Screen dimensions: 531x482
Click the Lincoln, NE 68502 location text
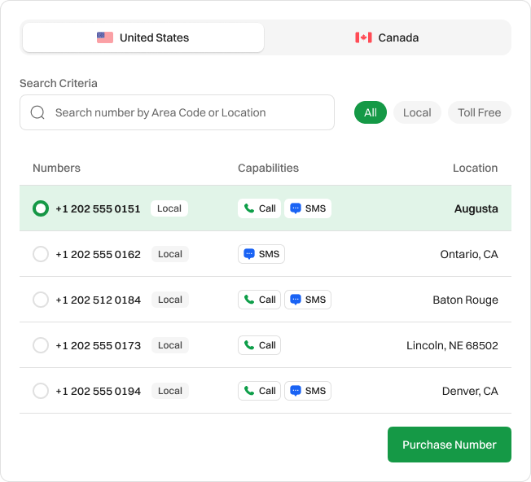click(x=452, y=345)
